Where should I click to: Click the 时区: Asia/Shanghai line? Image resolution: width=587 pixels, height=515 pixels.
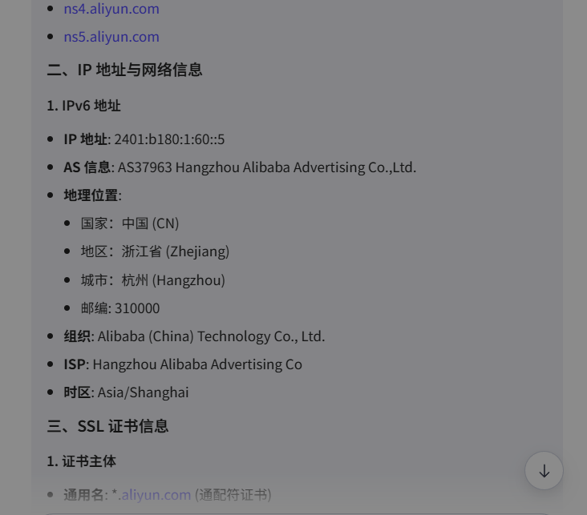[x=126, y=392]
